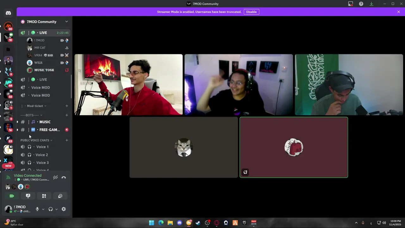Open the server folder icon in sidebar
The image size is (405, 228).
pos(8,49)
